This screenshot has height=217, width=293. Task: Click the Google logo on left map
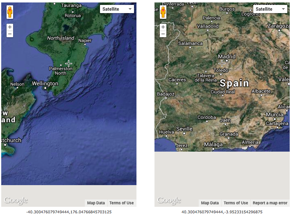(16, 200)
